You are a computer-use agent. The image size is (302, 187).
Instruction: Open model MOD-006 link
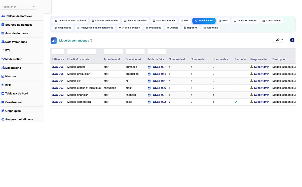coord(58,67)
